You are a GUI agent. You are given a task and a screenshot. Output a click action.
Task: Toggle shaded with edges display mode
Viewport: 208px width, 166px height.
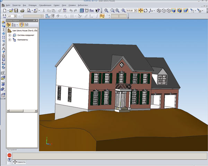coord(179,10)
